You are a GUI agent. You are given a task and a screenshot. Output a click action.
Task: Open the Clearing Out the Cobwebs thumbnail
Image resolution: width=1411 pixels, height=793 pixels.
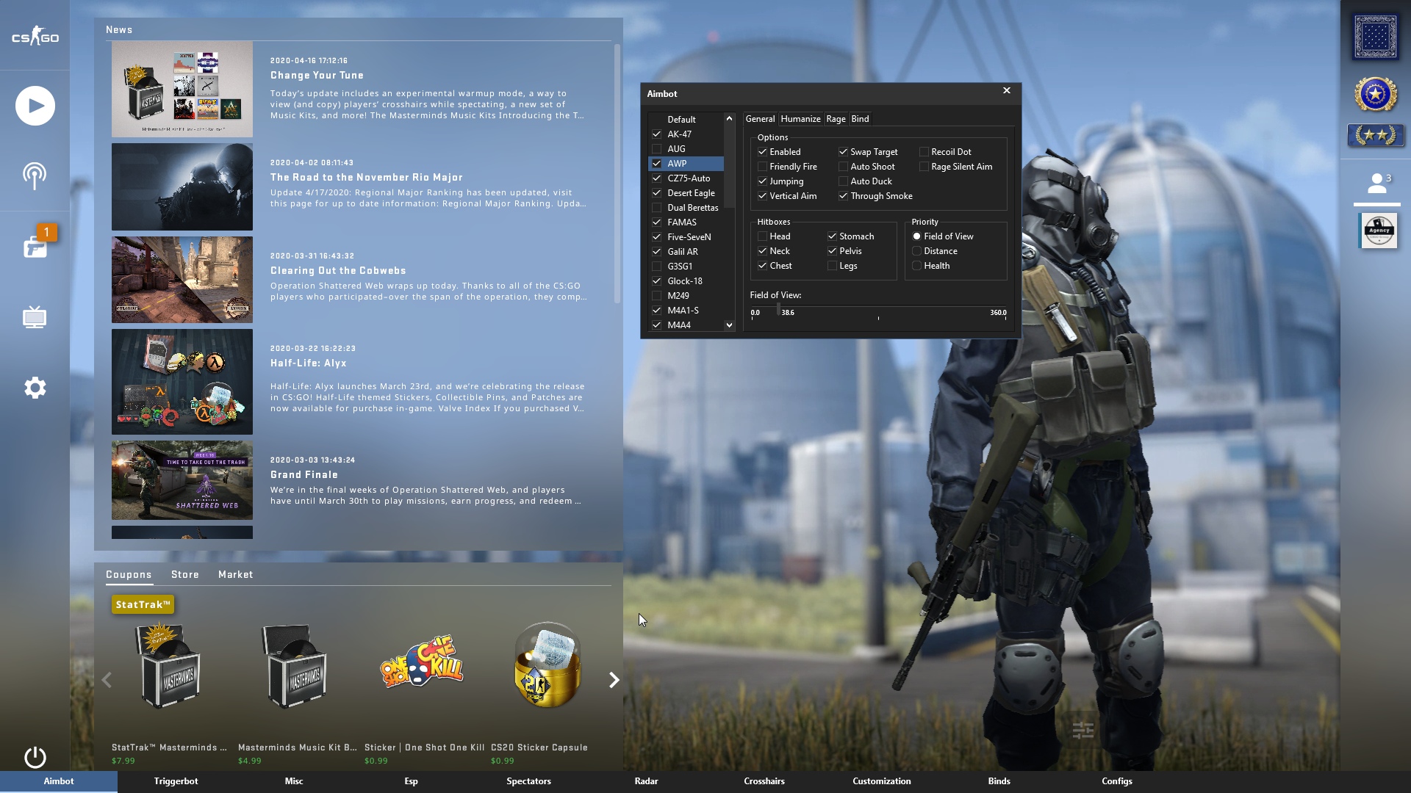click(x=182, y=280)
